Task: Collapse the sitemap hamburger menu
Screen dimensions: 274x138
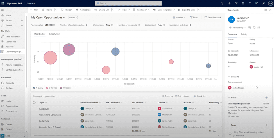Action: click(x=3, y=10)
